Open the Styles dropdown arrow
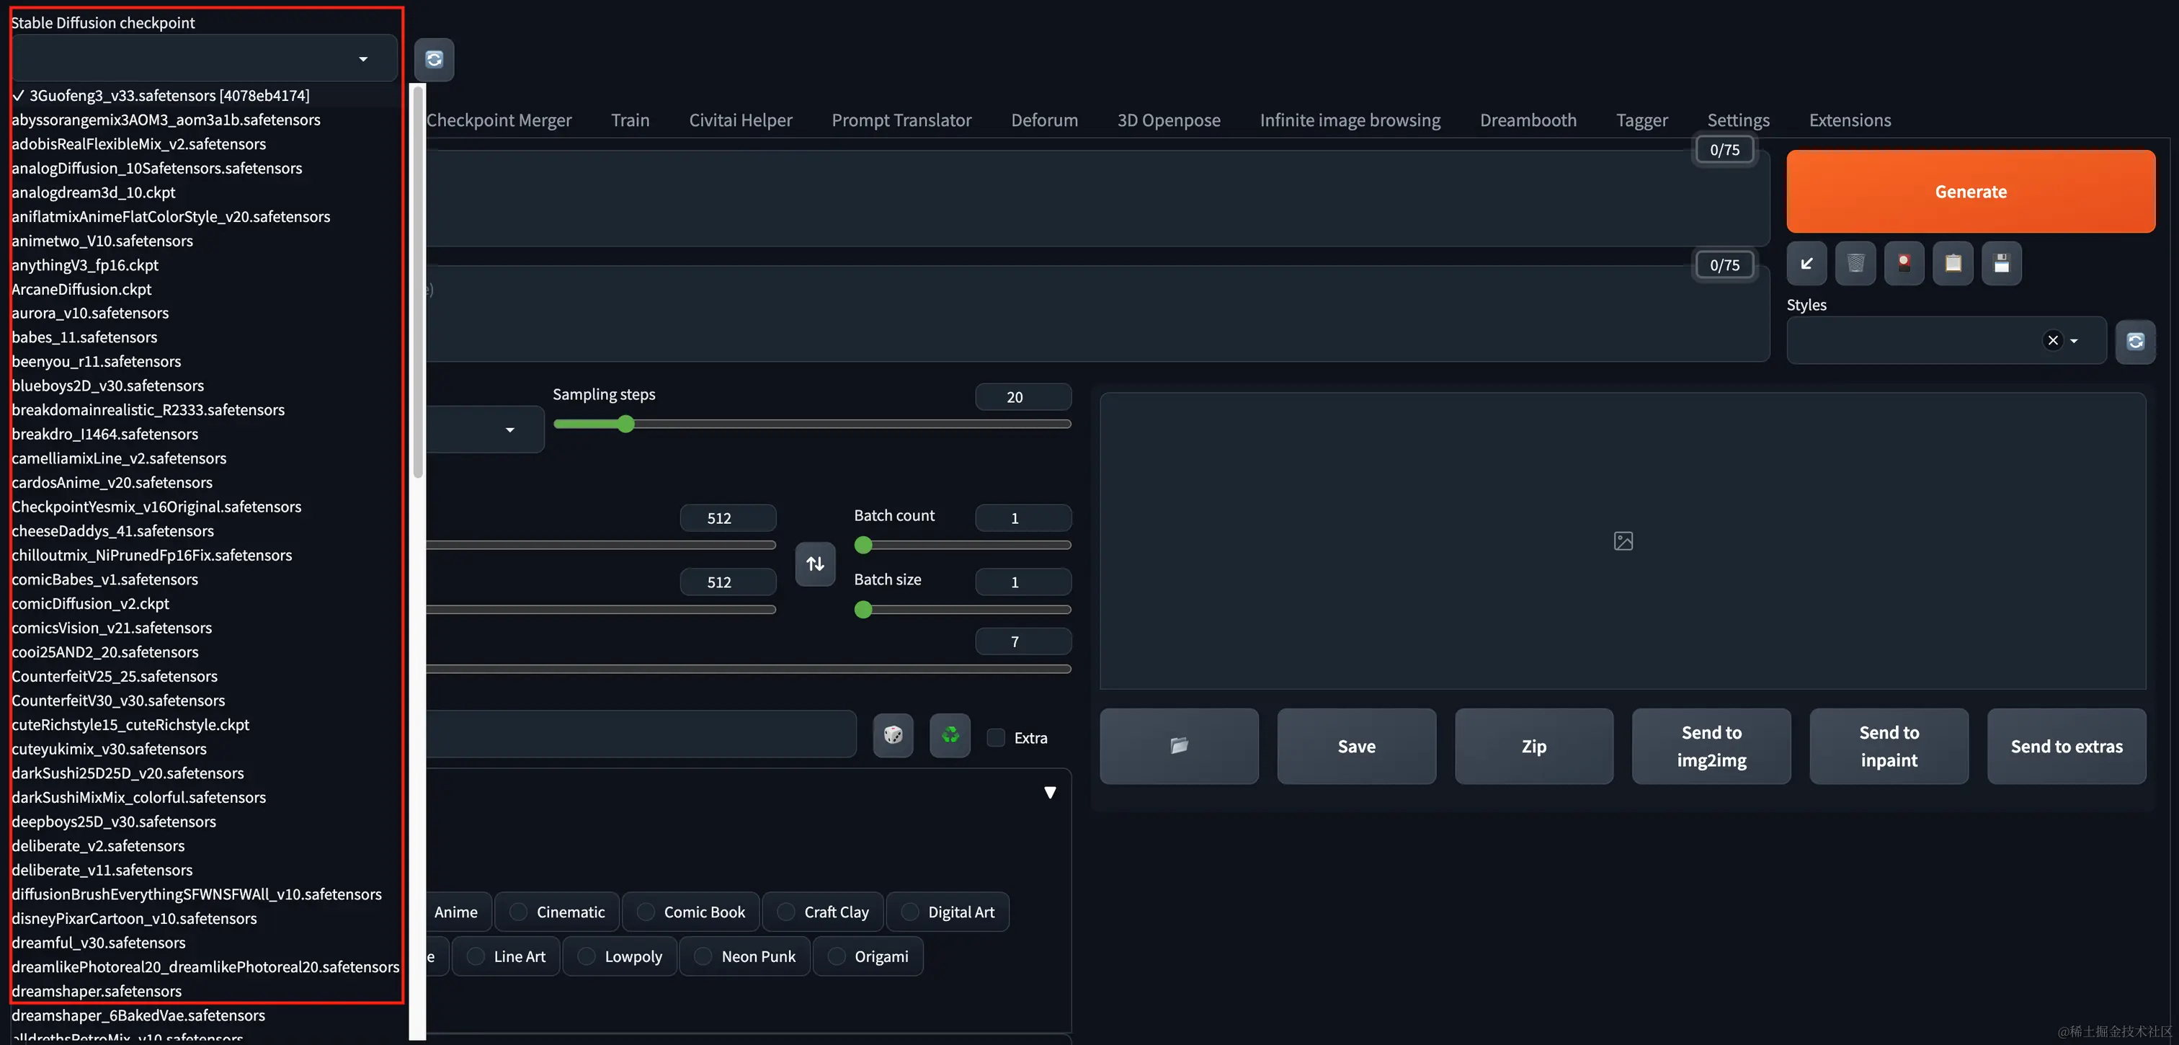This screenshot has width=2179, height=1045. (x=2073, y=340)
